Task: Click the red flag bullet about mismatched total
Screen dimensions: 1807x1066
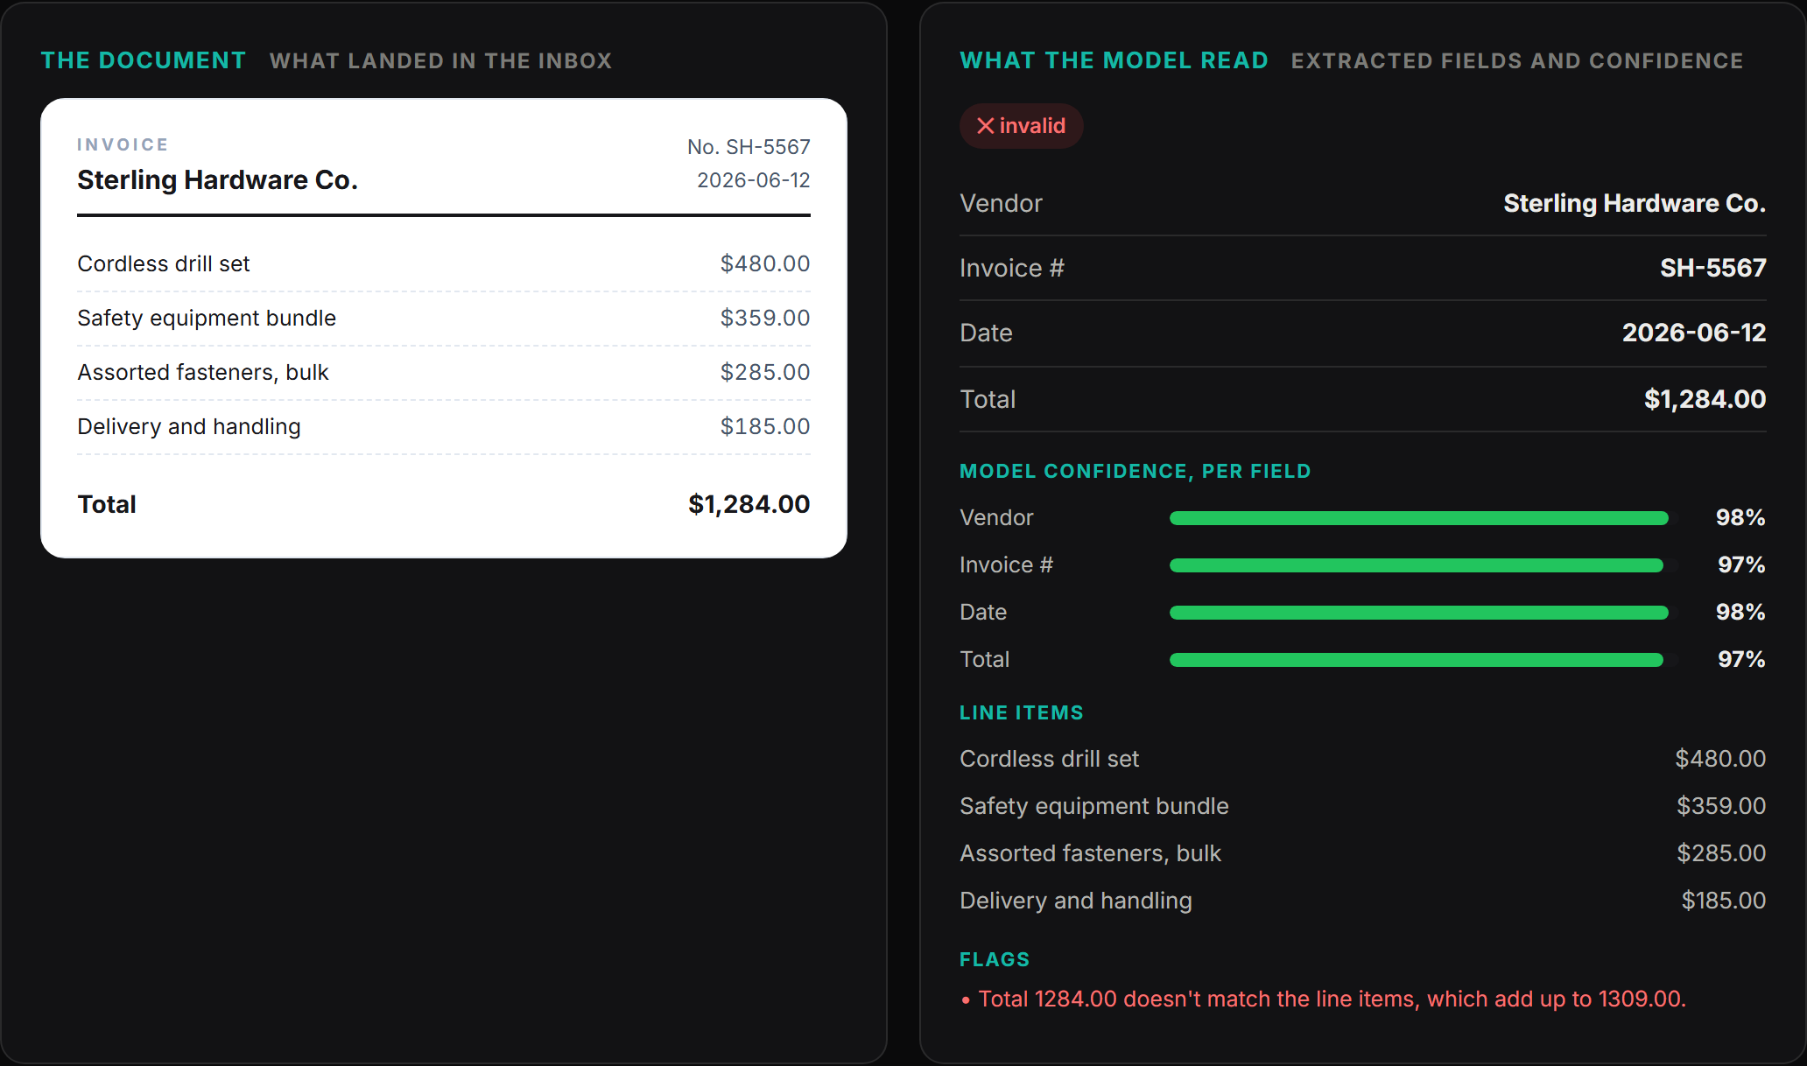Action: pos(966,1000)
